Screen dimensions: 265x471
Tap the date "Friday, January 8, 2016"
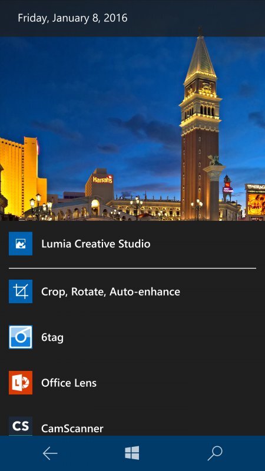72,18
